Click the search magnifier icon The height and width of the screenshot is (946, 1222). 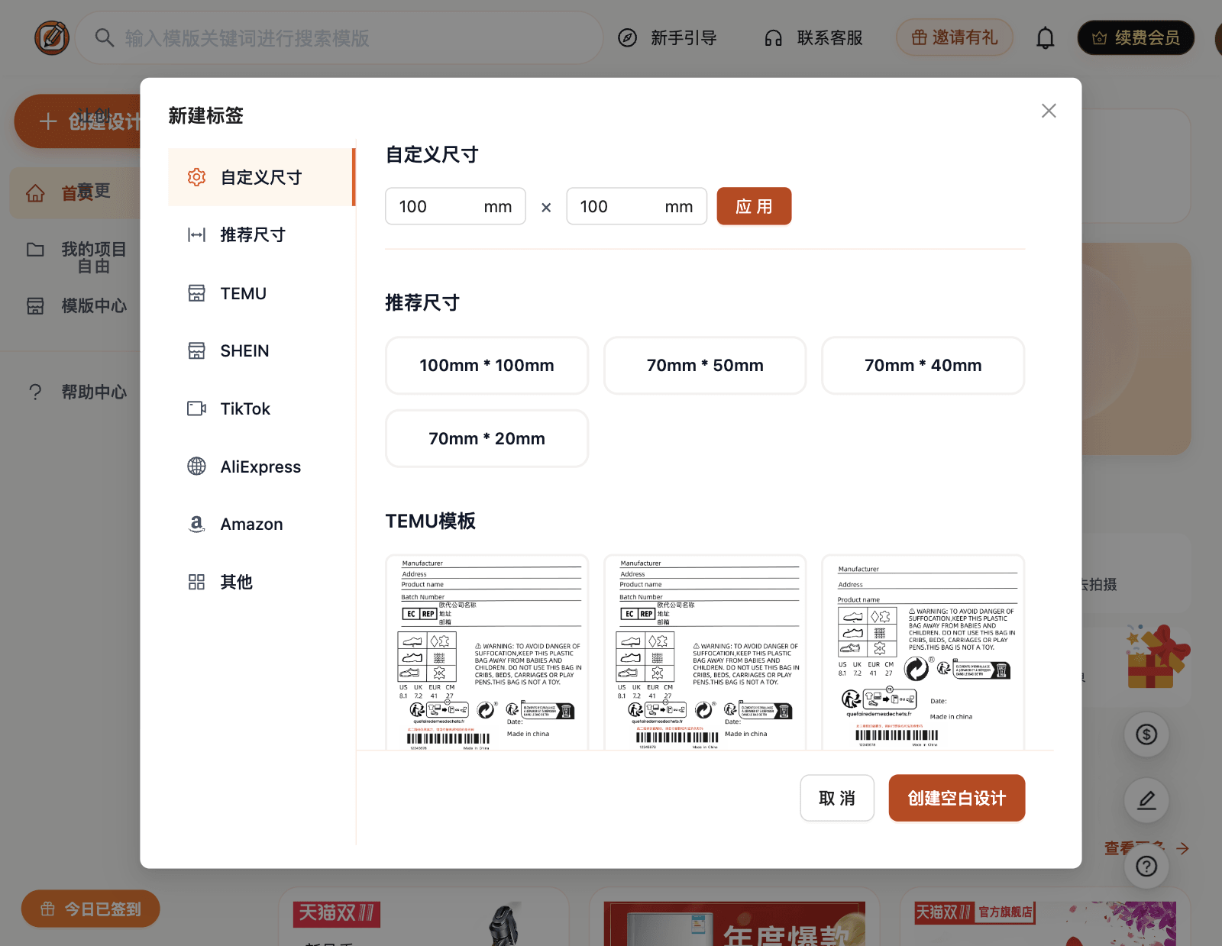[x=105, y=37]
